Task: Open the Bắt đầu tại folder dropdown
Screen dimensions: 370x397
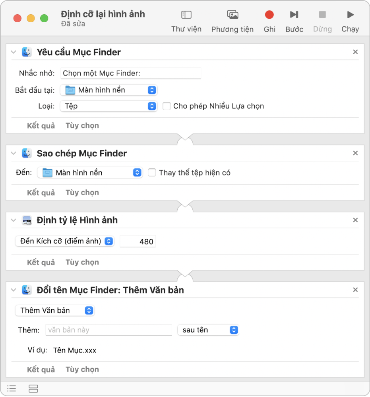Action: [109, 90]
